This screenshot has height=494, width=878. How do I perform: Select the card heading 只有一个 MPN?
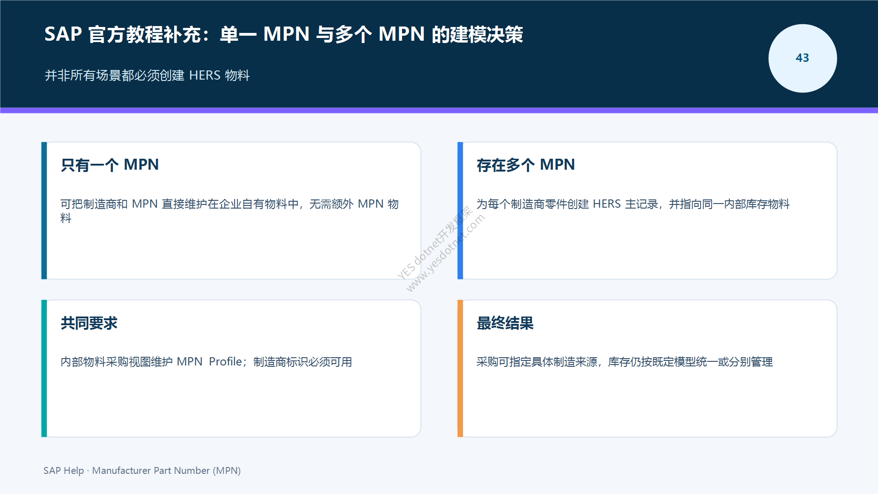(110, 165)
